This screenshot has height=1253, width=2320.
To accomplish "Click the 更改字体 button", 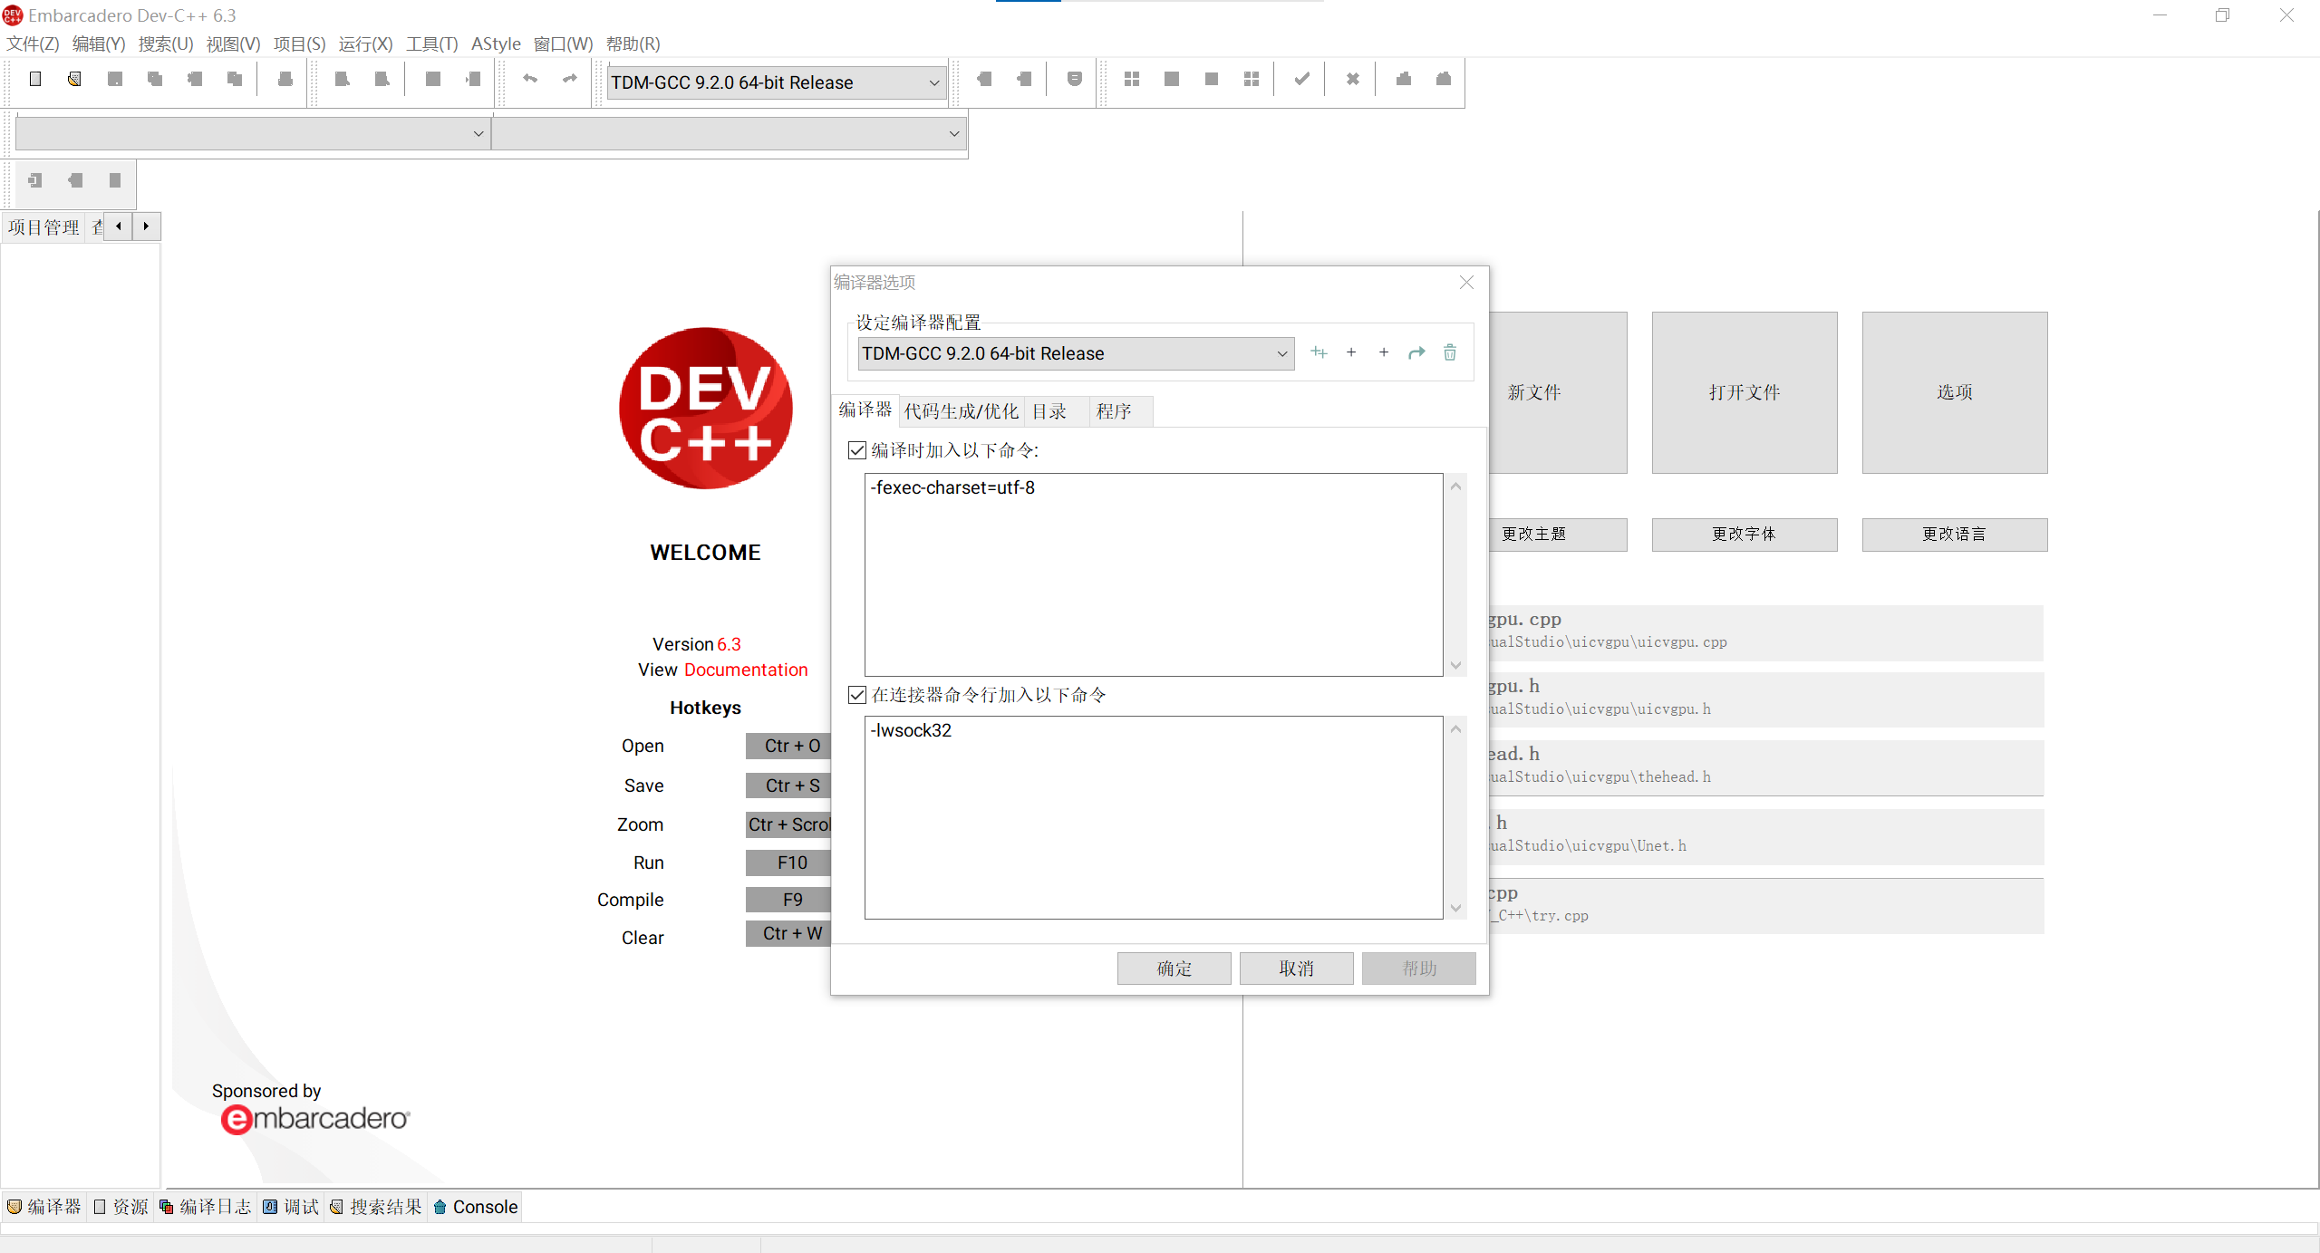I will pos(1745,535).
